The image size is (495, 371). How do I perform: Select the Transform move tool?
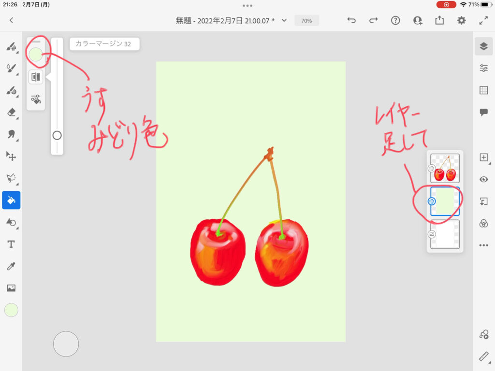pos(11,156)
